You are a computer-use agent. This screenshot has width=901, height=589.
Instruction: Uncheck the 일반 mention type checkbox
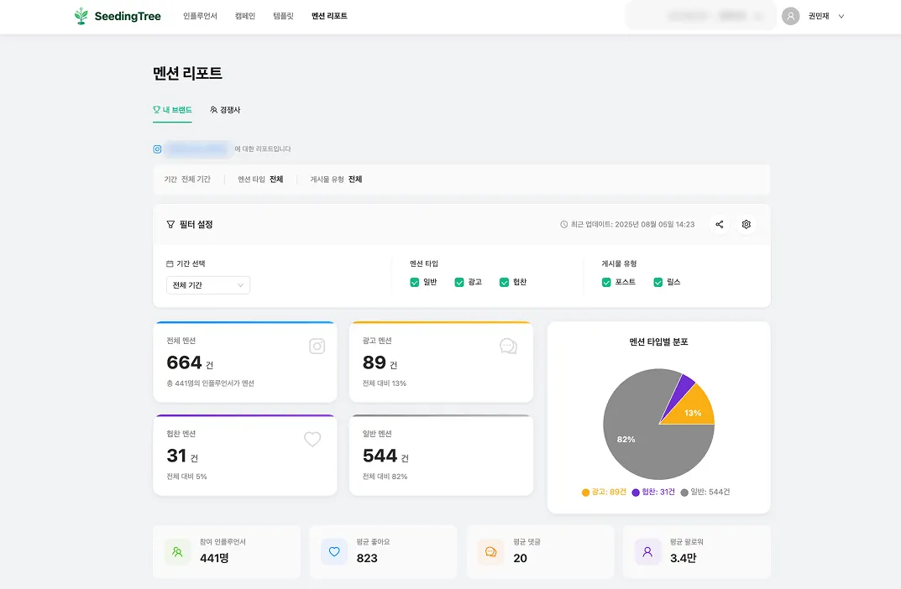coord(414,282)
